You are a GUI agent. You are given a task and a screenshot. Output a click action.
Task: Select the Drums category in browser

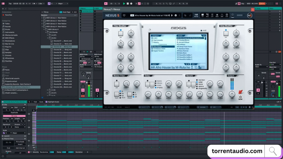pyautogui.click(x=7, y=29)
